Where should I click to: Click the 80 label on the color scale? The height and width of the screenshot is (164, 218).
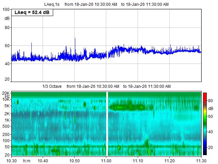[211, 101]
